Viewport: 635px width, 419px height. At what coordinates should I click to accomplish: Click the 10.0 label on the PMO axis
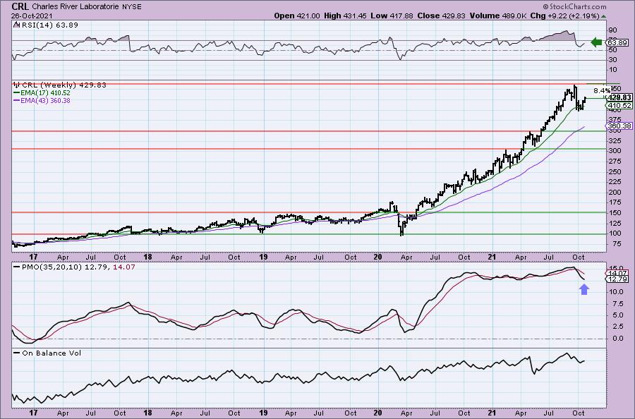coord(615,291)
